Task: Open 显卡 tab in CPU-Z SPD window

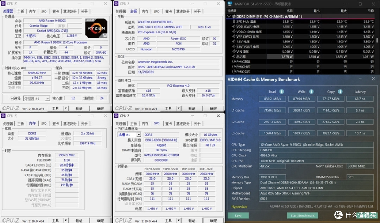Action: (x=169, y=123)
